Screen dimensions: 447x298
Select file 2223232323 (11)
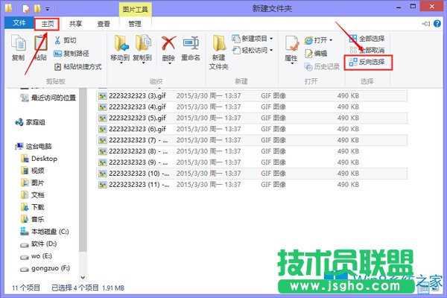[252, 185]
